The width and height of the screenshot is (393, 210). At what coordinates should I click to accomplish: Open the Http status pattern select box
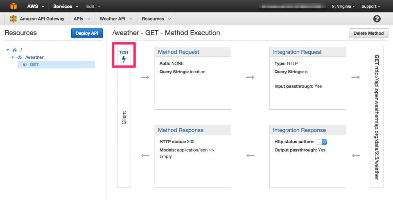(x=321, y=142)
